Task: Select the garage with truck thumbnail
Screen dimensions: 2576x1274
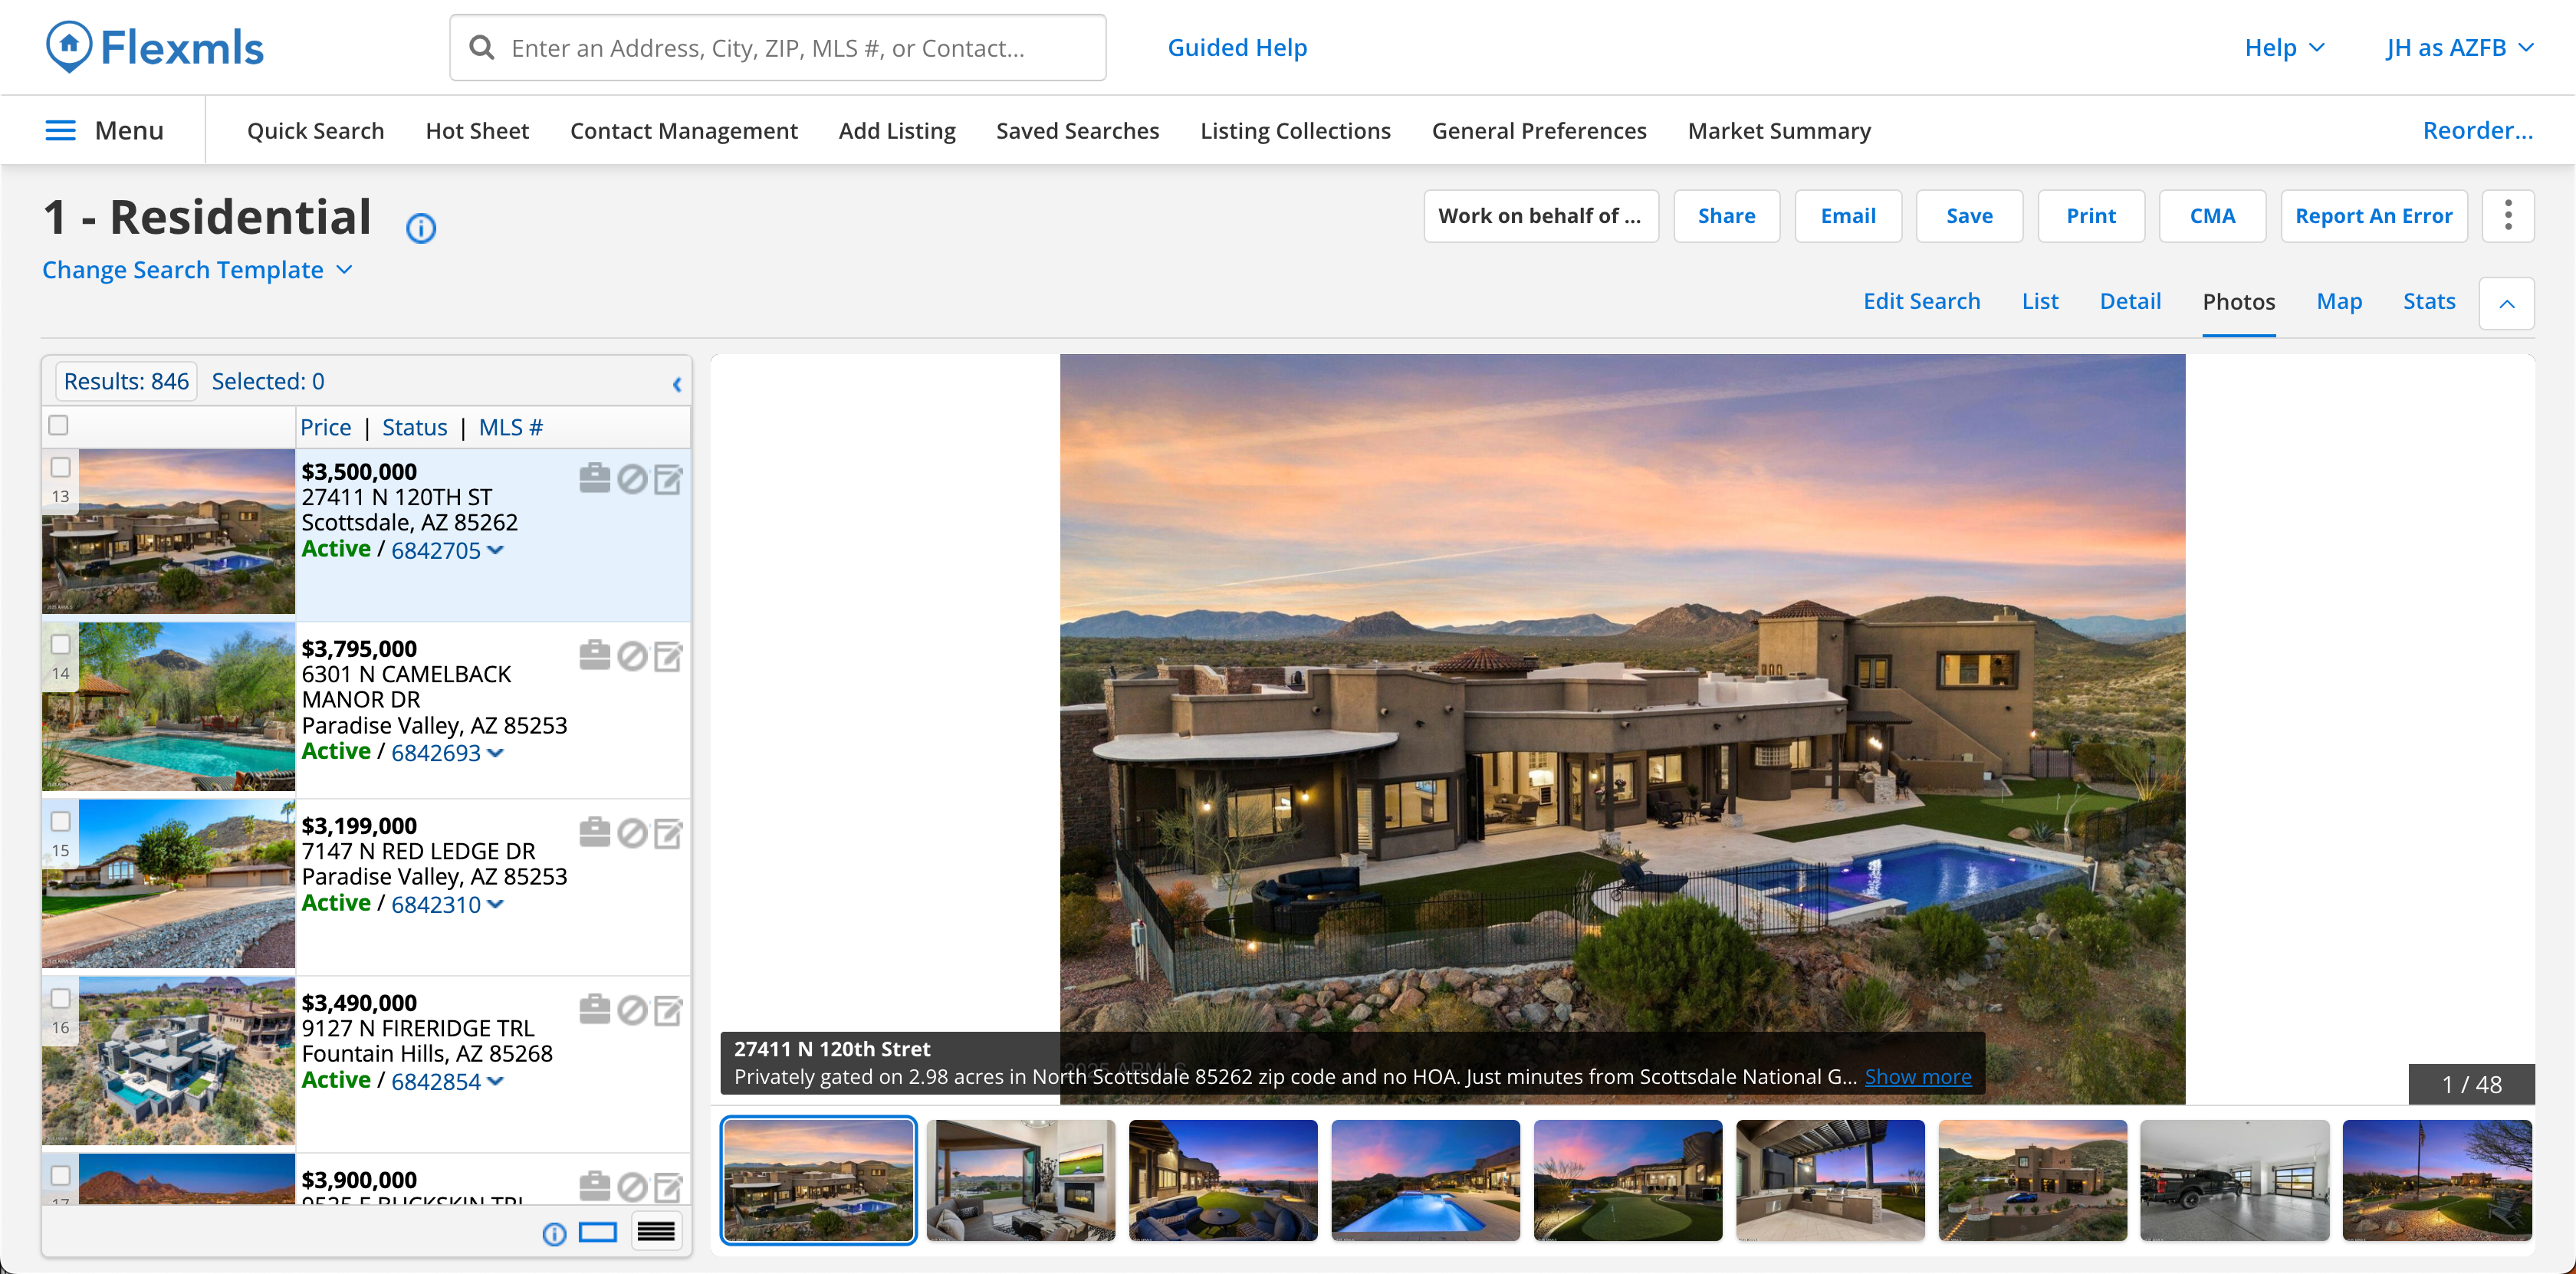Action: tap(2234, 1180)
